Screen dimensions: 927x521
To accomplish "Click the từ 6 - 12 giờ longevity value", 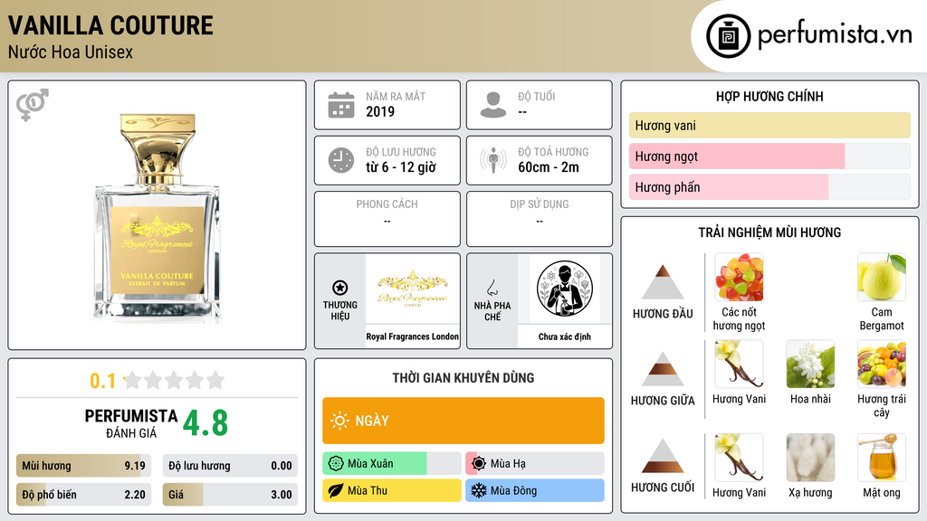I will pos(401,167).
